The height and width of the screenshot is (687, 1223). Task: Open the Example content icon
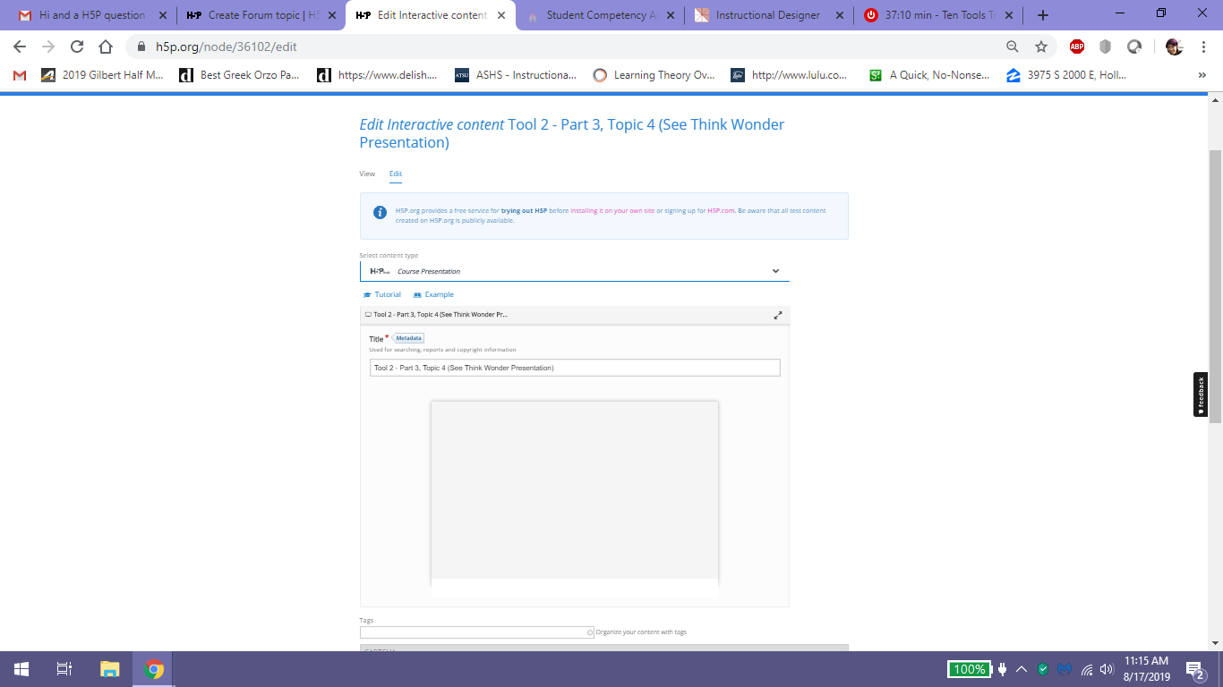416,294
